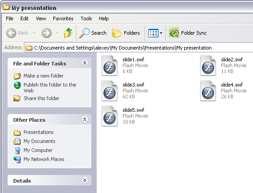Image resolution: width=253 pixels, height=193 pixels.
Task: Click the Back navigation button
Action: tap(18, 33)
